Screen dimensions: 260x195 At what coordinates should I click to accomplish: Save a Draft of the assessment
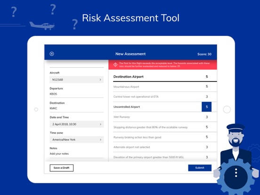point(62,168)
